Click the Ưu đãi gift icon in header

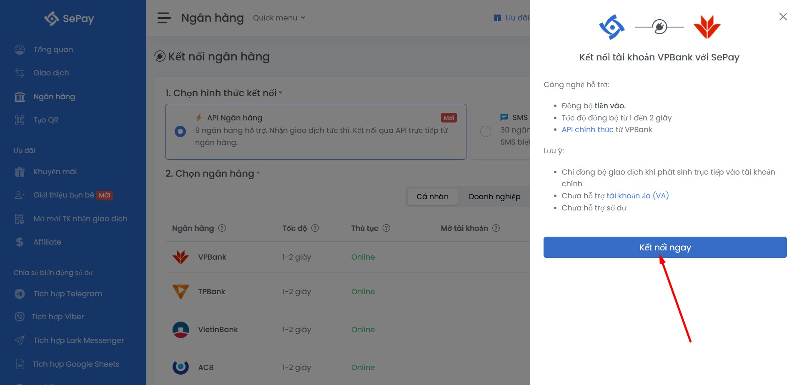[497, 17]
